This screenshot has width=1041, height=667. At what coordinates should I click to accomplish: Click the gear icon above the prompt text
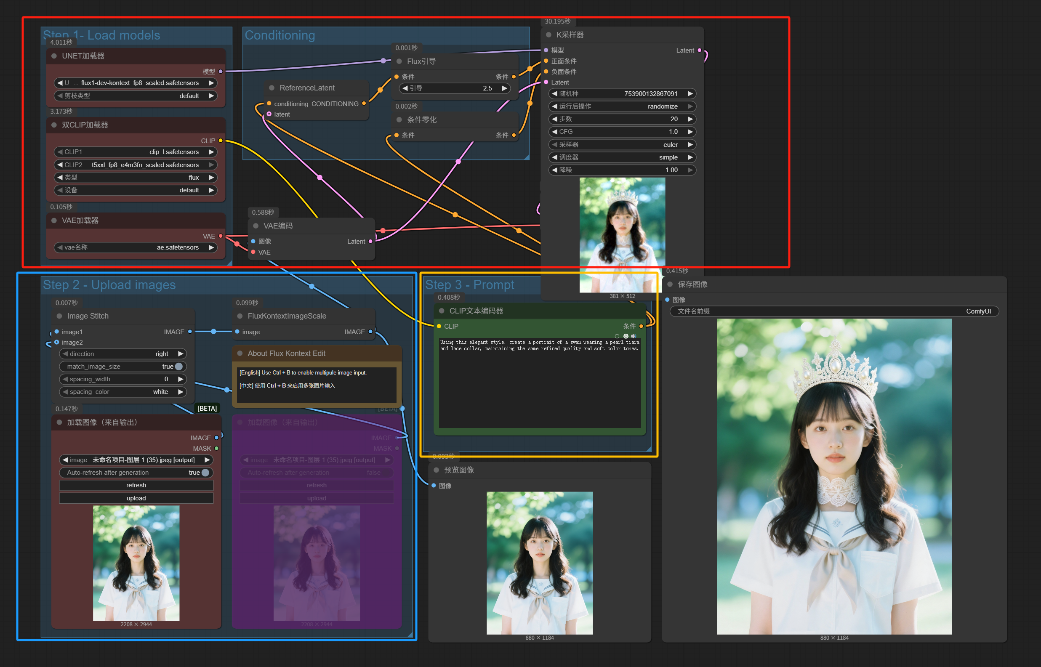pyautogui.click(x=626, y=336)
